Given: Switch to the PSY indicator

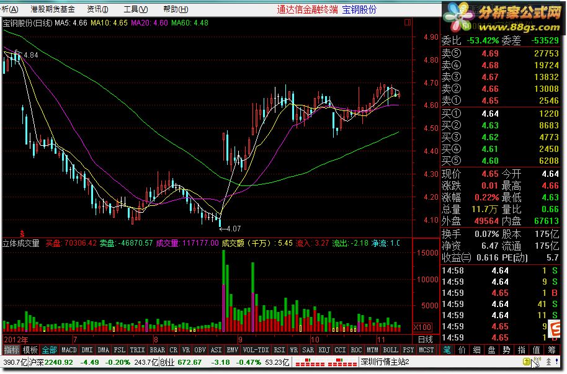Looking at the screenshot, I should (408, 350).
